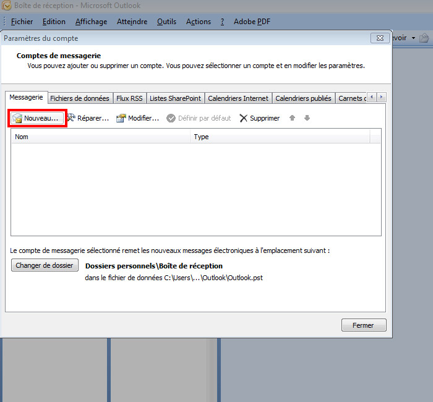Click Définir par défaut
The image size is (433, 402).
pos(199,118)
